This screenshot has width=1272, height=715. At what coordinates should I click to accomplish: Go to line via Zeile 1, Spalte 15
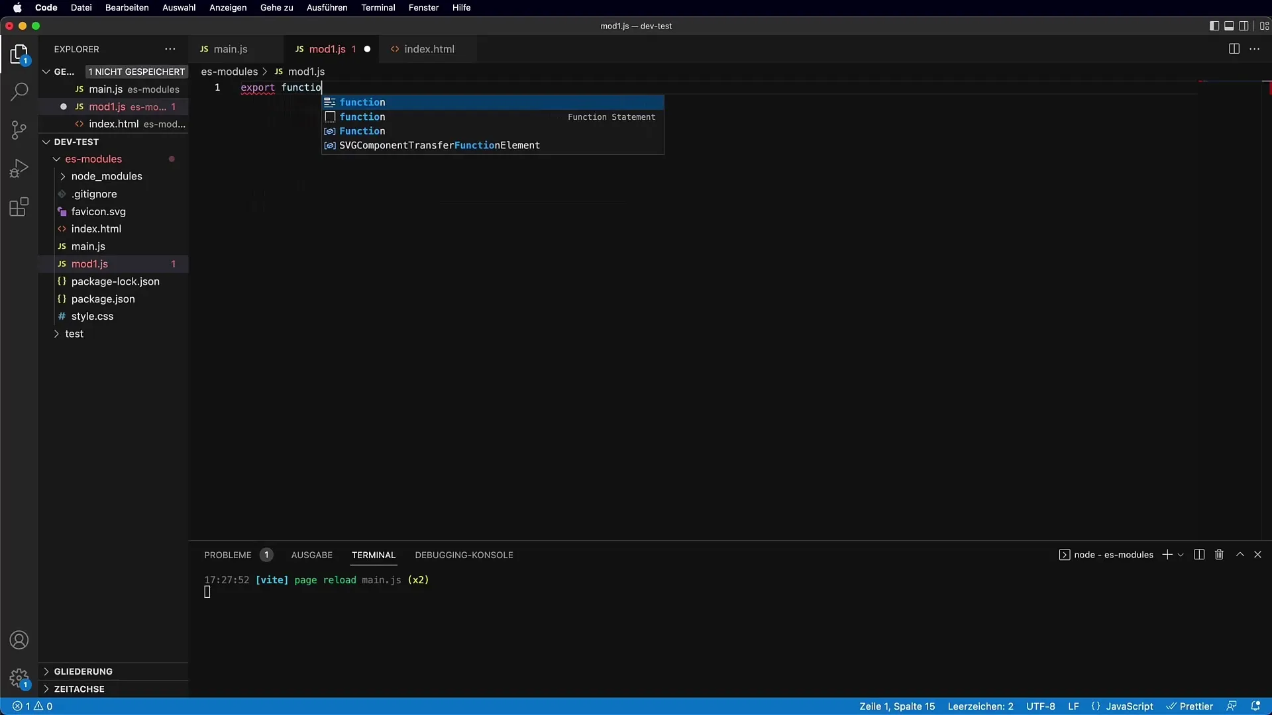point(897,706)
